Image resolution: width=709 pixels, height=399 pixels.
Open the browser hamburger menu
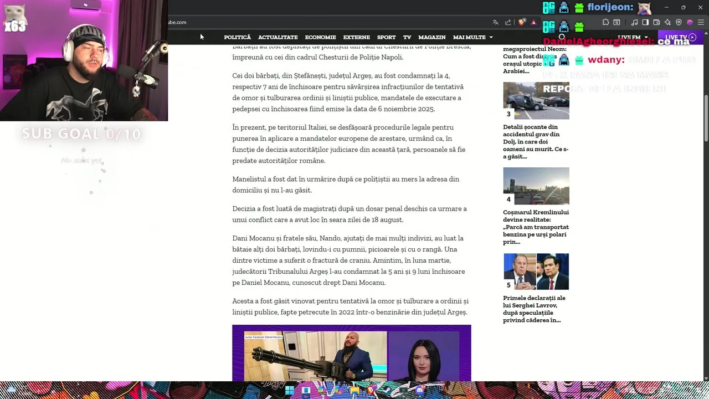tap(701, 22)
